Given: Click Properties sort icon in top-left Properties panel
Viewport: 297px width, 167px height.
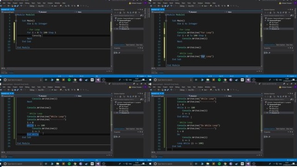Looking at the screenshot, I should [117, 53].
